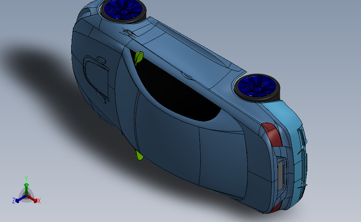Select the gray license plate on the bumper
The width and height of the screenshot is (361, 222).
(x=280, y=175)
